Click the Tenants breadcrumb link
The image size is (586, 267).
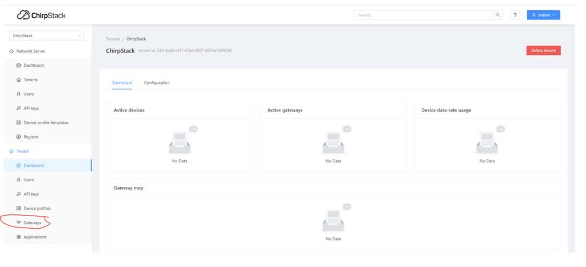113,39
